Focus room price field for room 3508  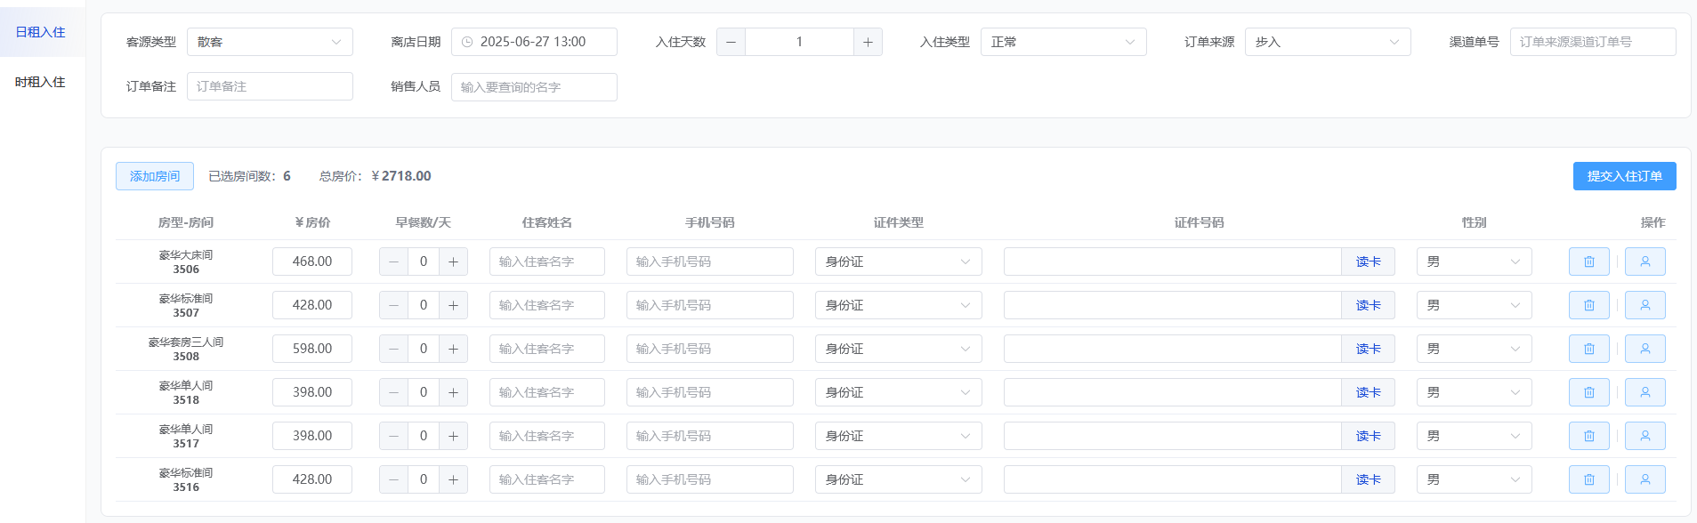pos(312,349)
